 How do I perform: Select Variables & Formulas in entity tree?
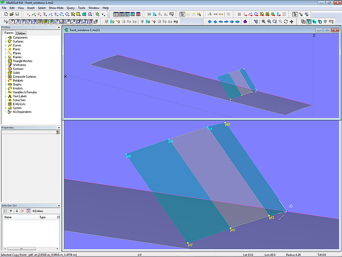click(x=23, y=93)
